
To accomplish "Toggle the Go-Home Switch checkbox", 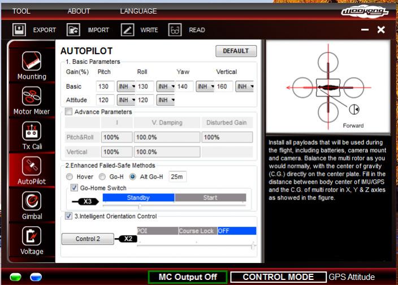I will click(74, 188).
